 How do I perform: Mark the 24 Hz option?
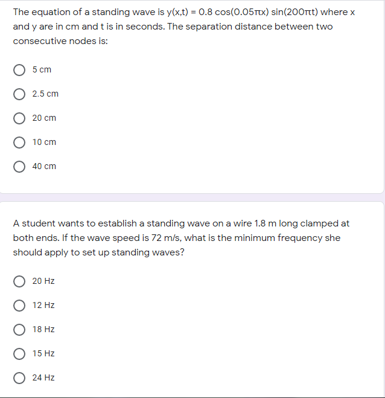pos(19,377)
